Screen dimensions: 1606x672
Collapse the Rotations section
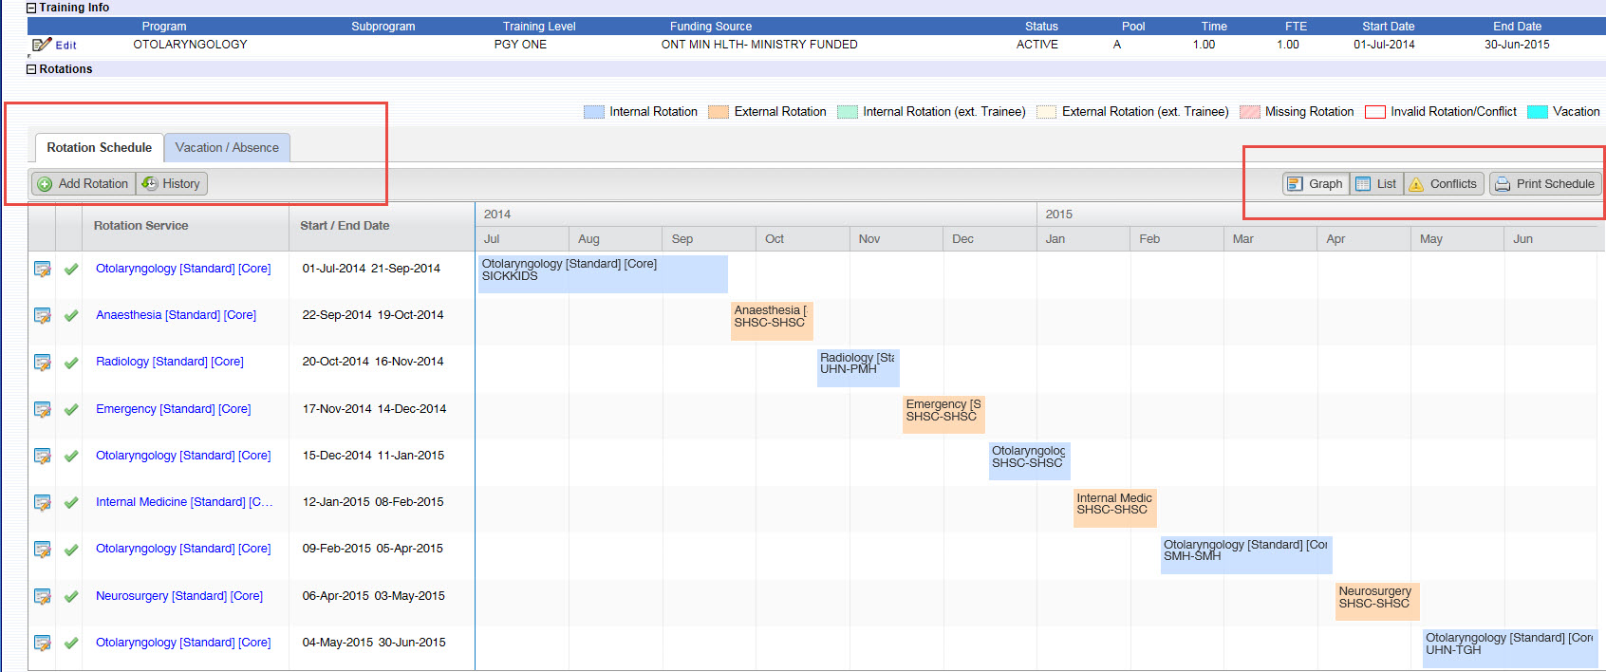(31, 69)
